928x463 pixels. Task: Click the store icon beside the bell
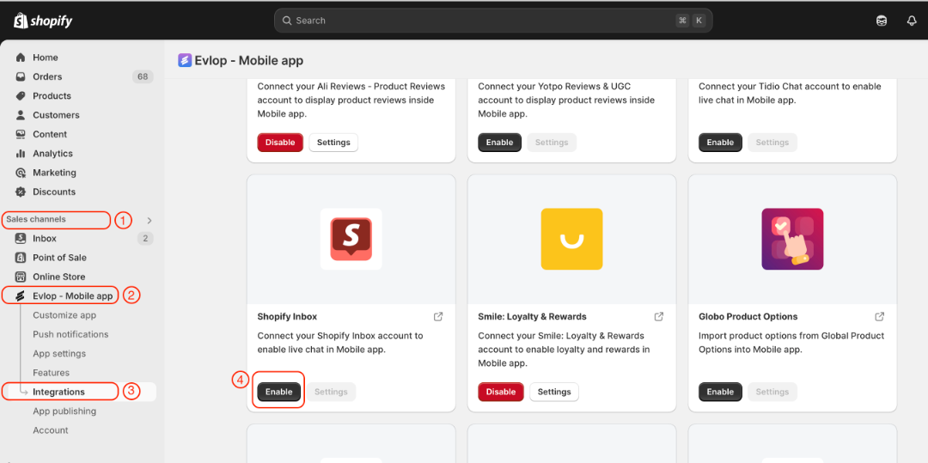[x=882, y=21]
